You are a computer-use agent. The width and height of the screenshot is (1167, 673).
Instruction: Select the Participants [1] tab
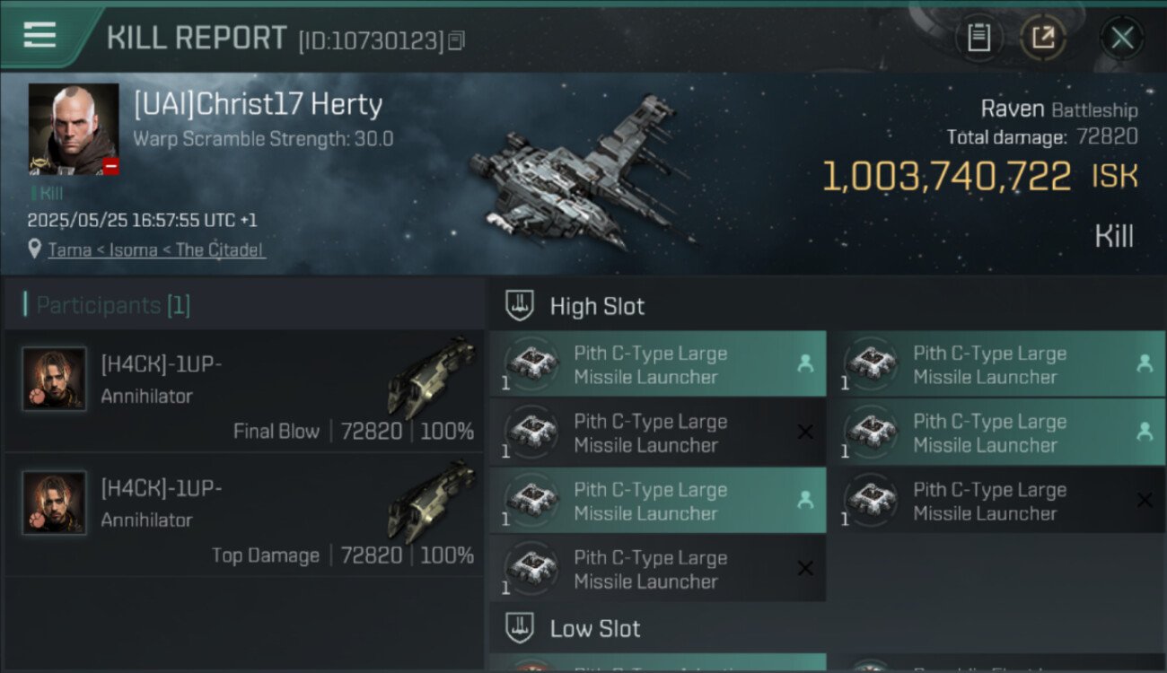coord(113,305)
